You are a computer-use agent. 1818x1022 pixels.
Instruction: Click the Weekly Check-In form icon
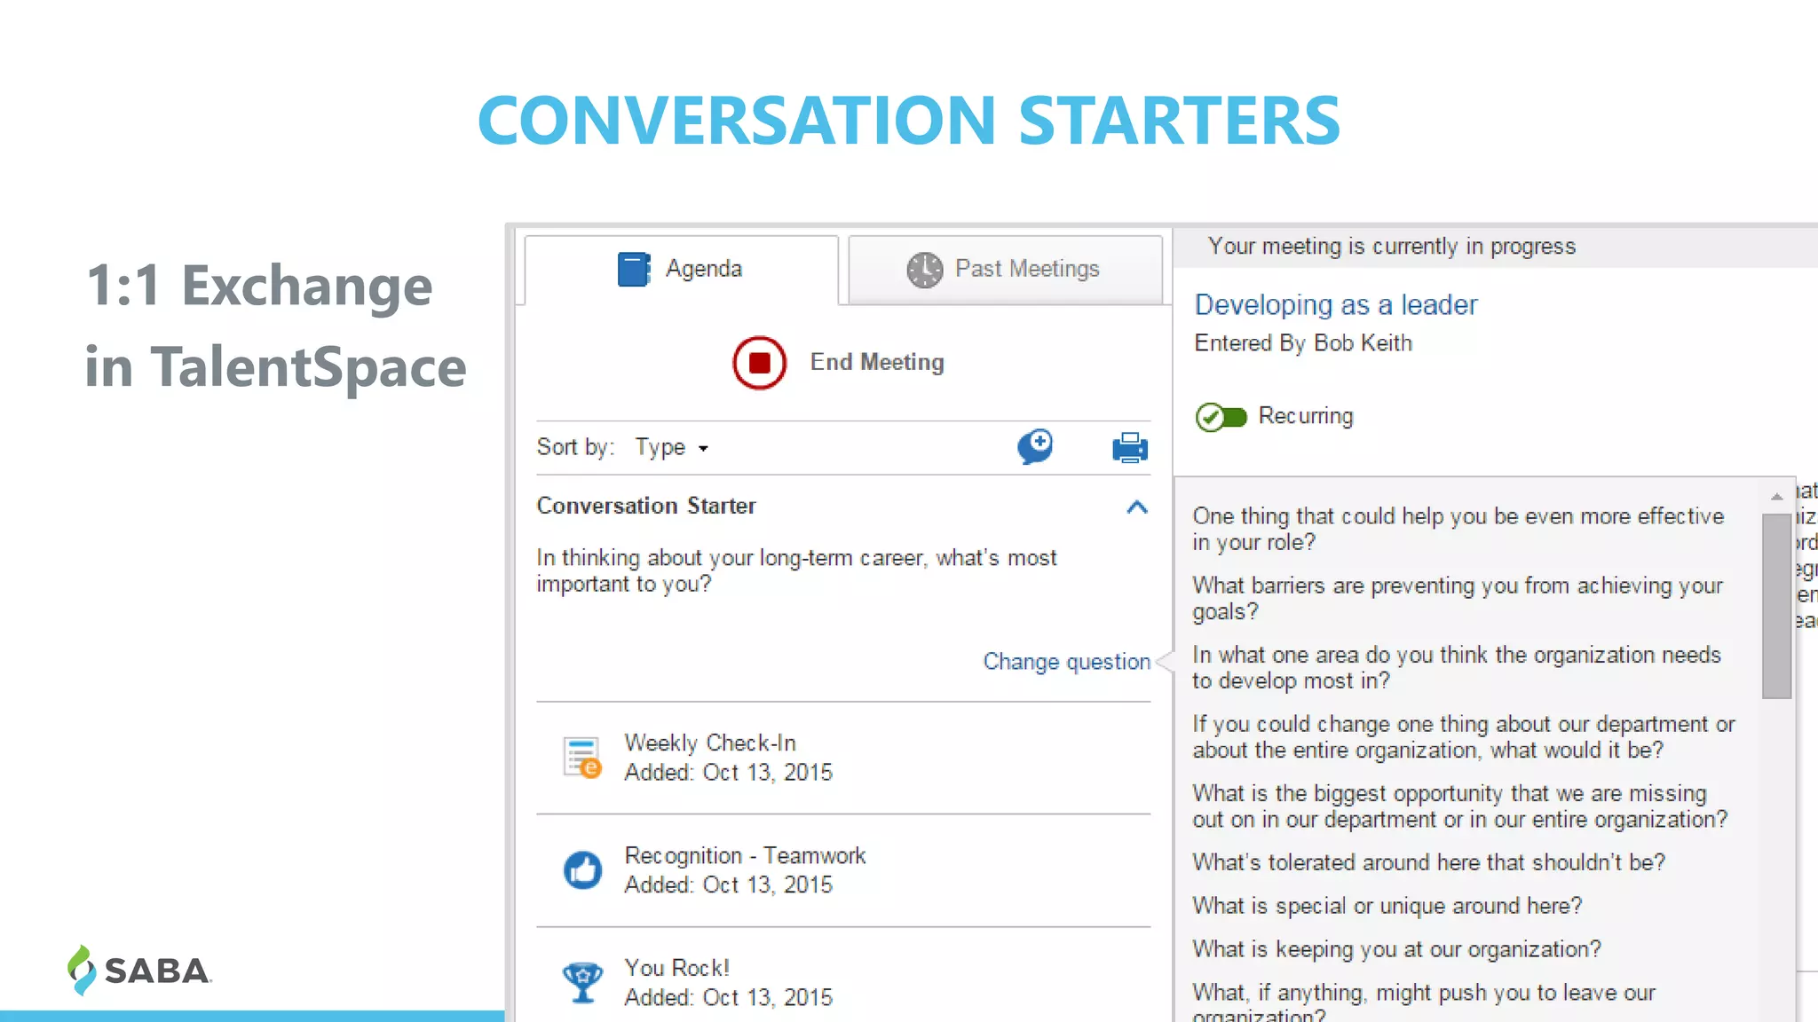point(582,758)
